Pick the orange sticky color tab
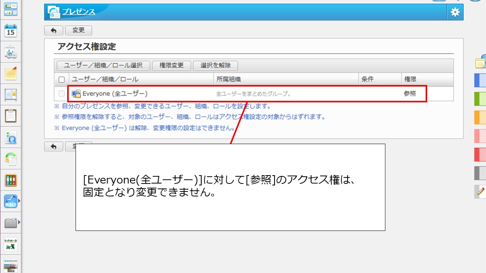The width and height of the screenshot is (486, 273). click(480, 118)
